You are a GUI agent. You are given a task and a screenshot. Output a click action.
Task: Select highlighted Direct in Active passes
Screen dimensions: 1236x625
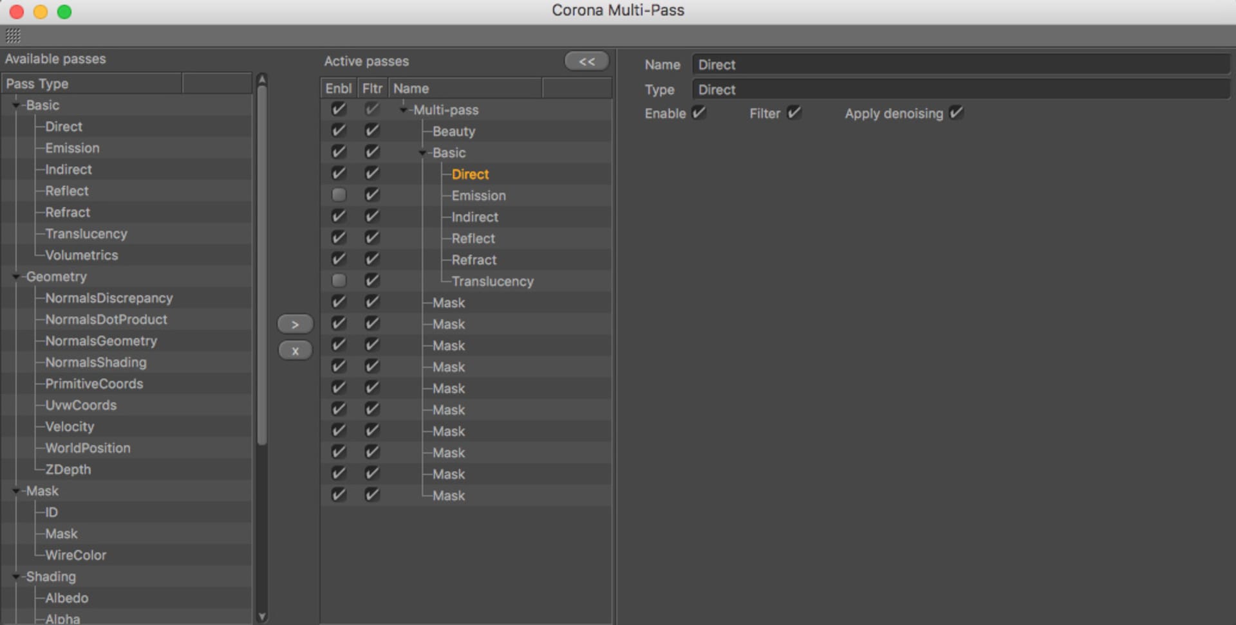(x=470, y=174)
